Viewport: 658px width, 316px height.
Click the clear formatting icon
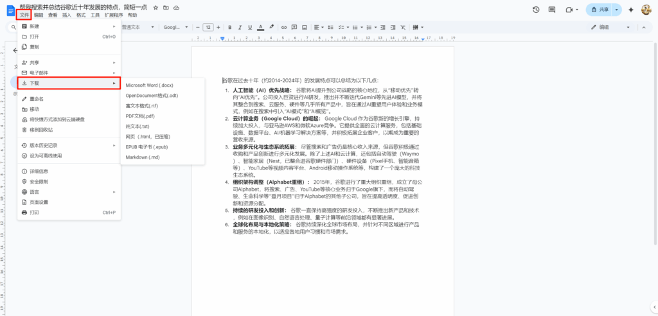click(x=404, y=27)
